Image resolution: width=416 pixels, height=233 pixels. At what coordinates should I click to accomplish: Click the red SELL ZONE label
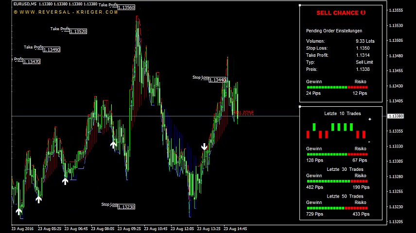click(244, 113)
